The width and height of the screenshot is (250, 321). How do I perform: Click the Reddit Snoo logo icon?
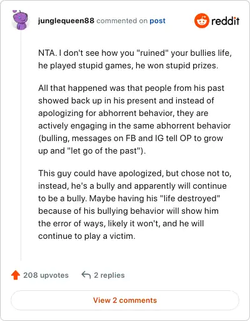point(201,21)
